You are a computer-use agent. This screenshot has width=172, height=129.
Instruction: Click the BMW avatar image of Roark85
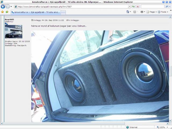(x=13, y=32)
